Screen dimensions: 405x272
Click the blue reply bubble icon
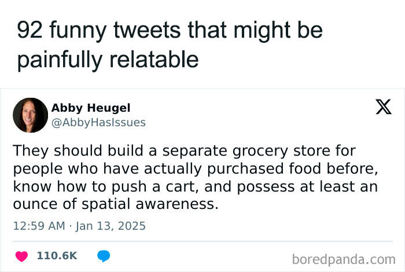[104, 255]
